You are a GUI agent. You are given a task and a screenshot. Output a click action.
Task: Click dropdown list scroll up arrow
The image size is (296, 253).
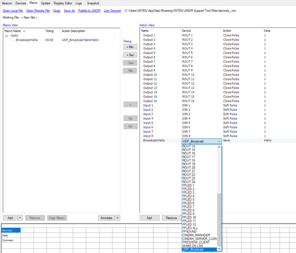coord(219,147)
